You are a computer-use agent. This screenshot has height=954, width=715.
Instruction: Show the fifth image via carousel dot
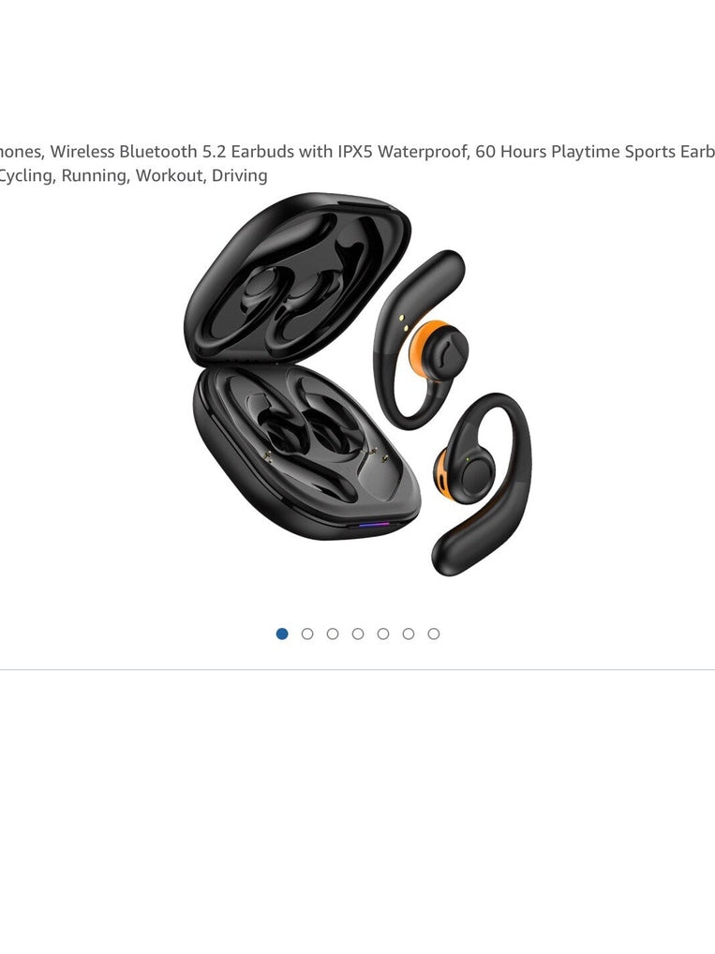[x=382, y=634]
